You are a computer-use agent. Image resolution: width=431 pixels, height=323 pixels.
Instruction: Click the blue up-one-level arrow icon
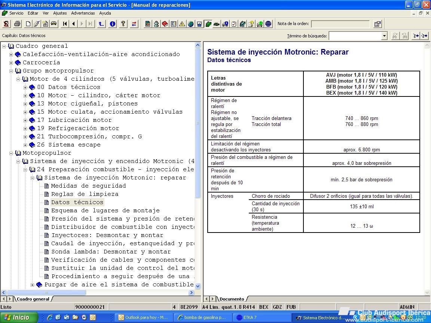click(101, 24)
